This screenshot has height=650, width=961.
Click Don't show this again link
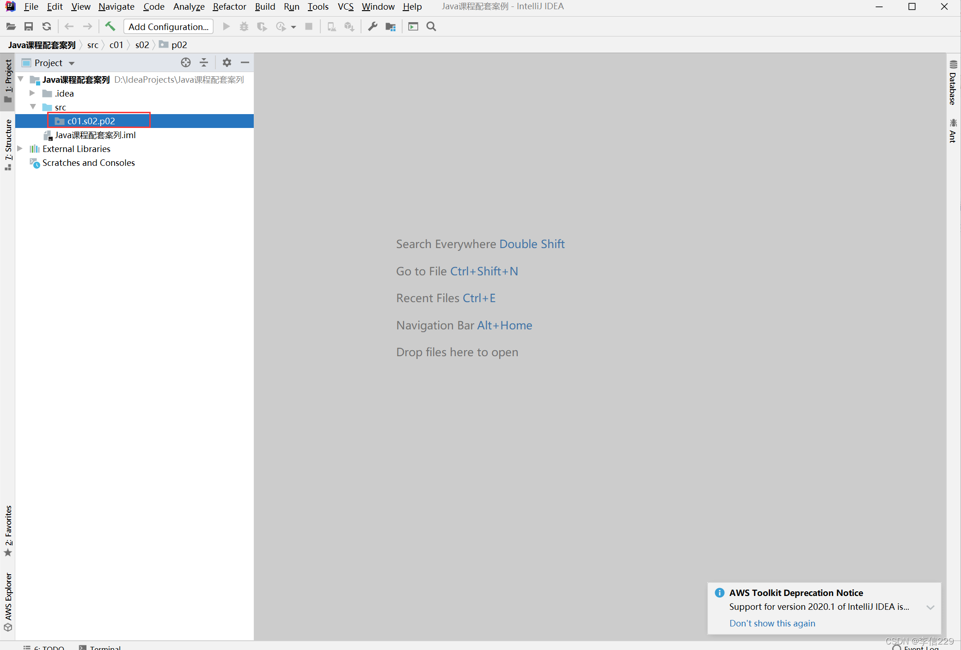(x=772, y=623)
